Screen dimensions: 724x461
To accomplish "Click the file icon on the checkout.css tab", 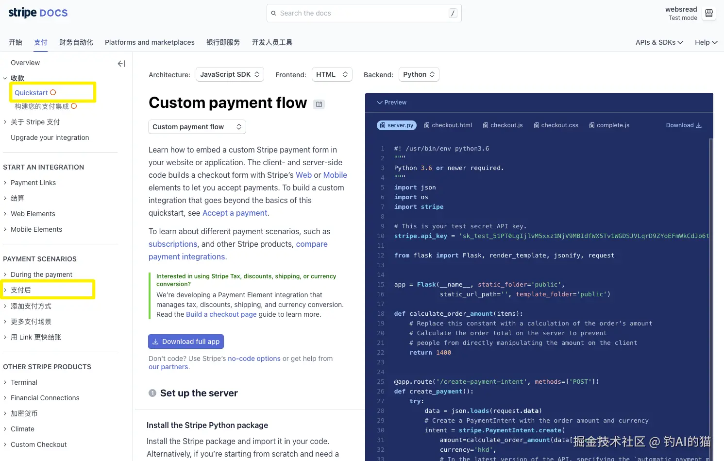I will coord(537,125).
